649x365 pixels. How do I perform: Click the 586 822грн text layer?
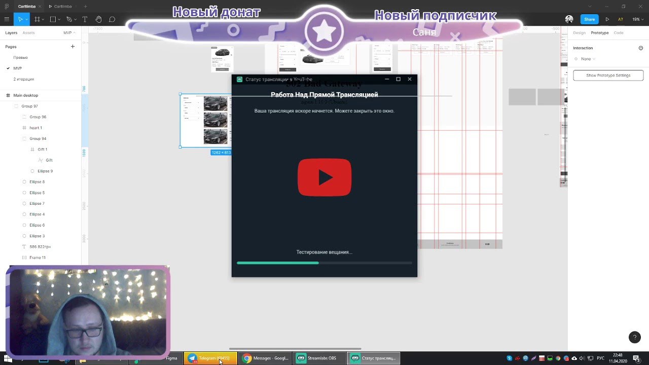(41, 246)
